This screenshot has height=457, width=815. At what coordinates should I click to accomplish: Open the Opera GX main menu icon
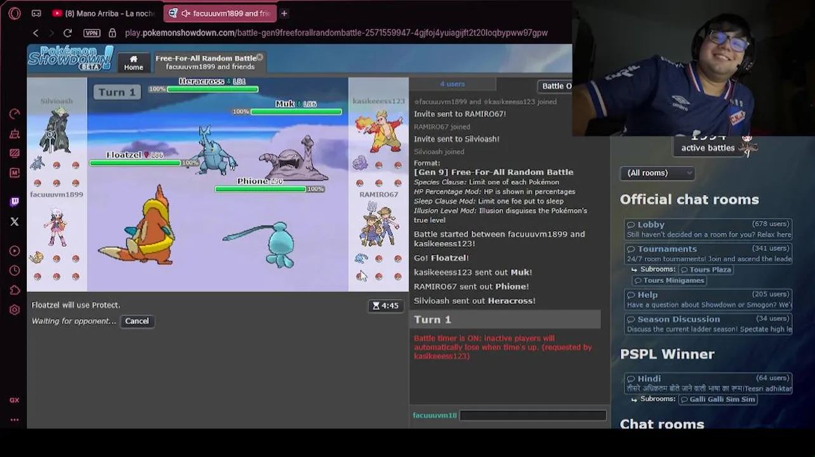pos(15,13)
